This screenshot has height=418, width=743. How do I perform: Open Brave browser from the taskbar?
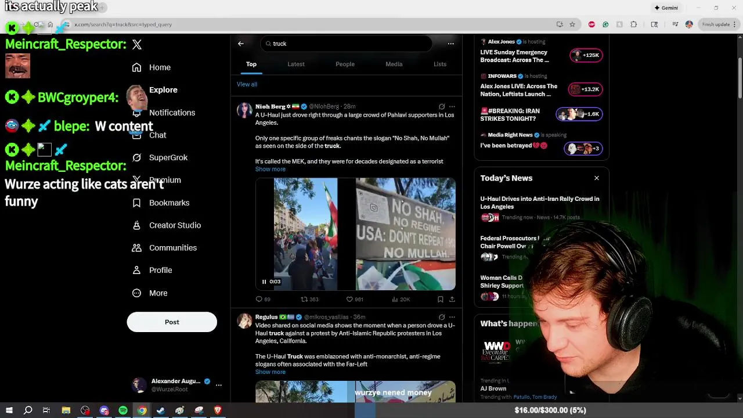coord(218,410)
